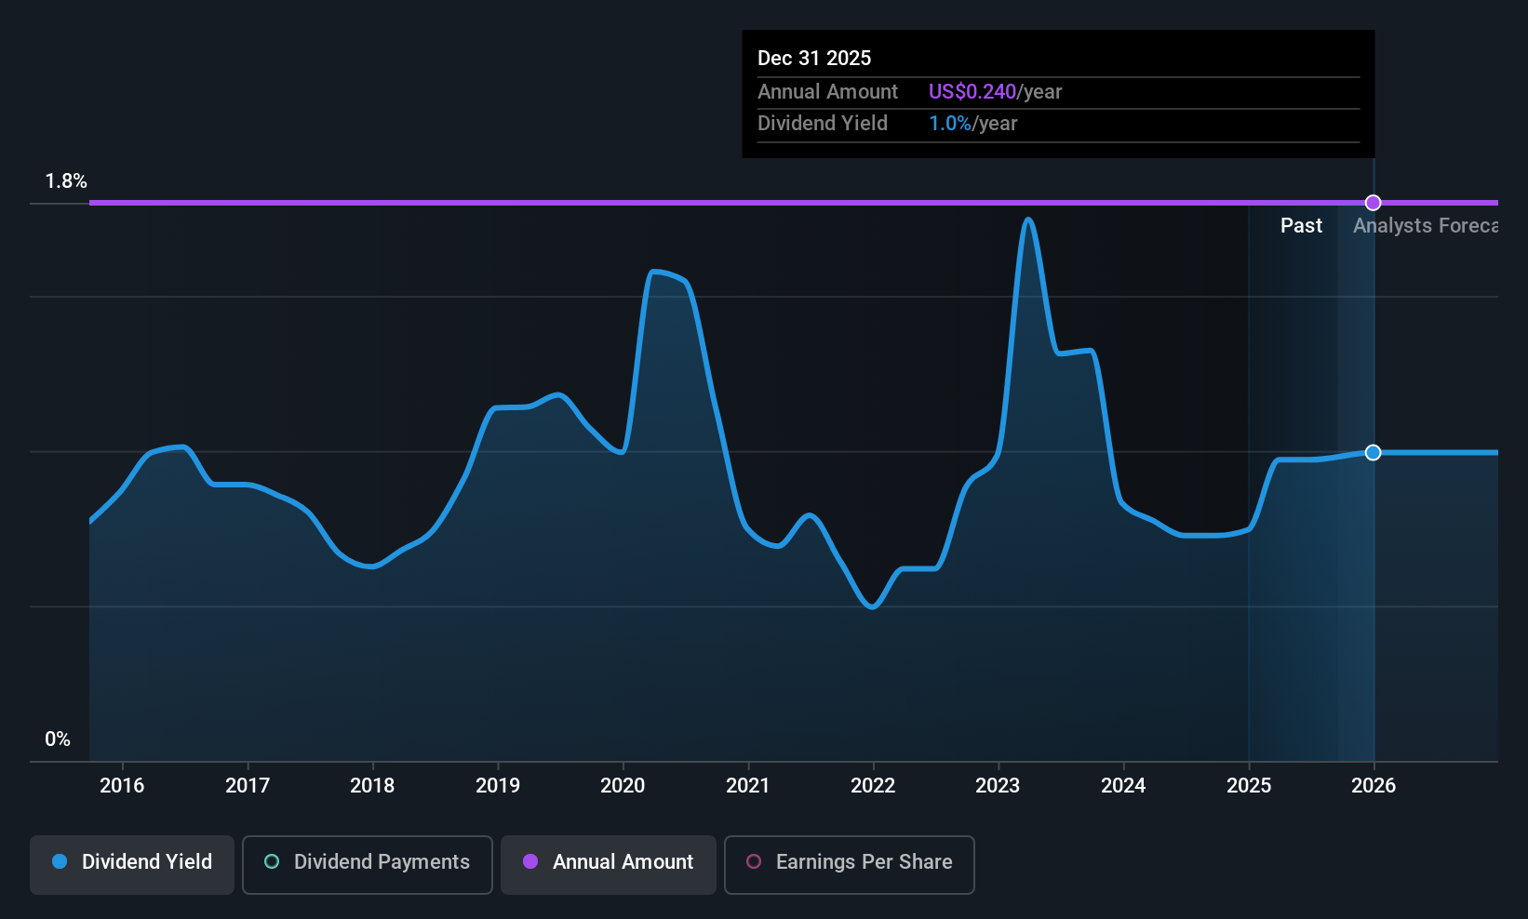Click the blue Dividend Yield legend dot
This screenshot has height=919, width=1528.
60,861
